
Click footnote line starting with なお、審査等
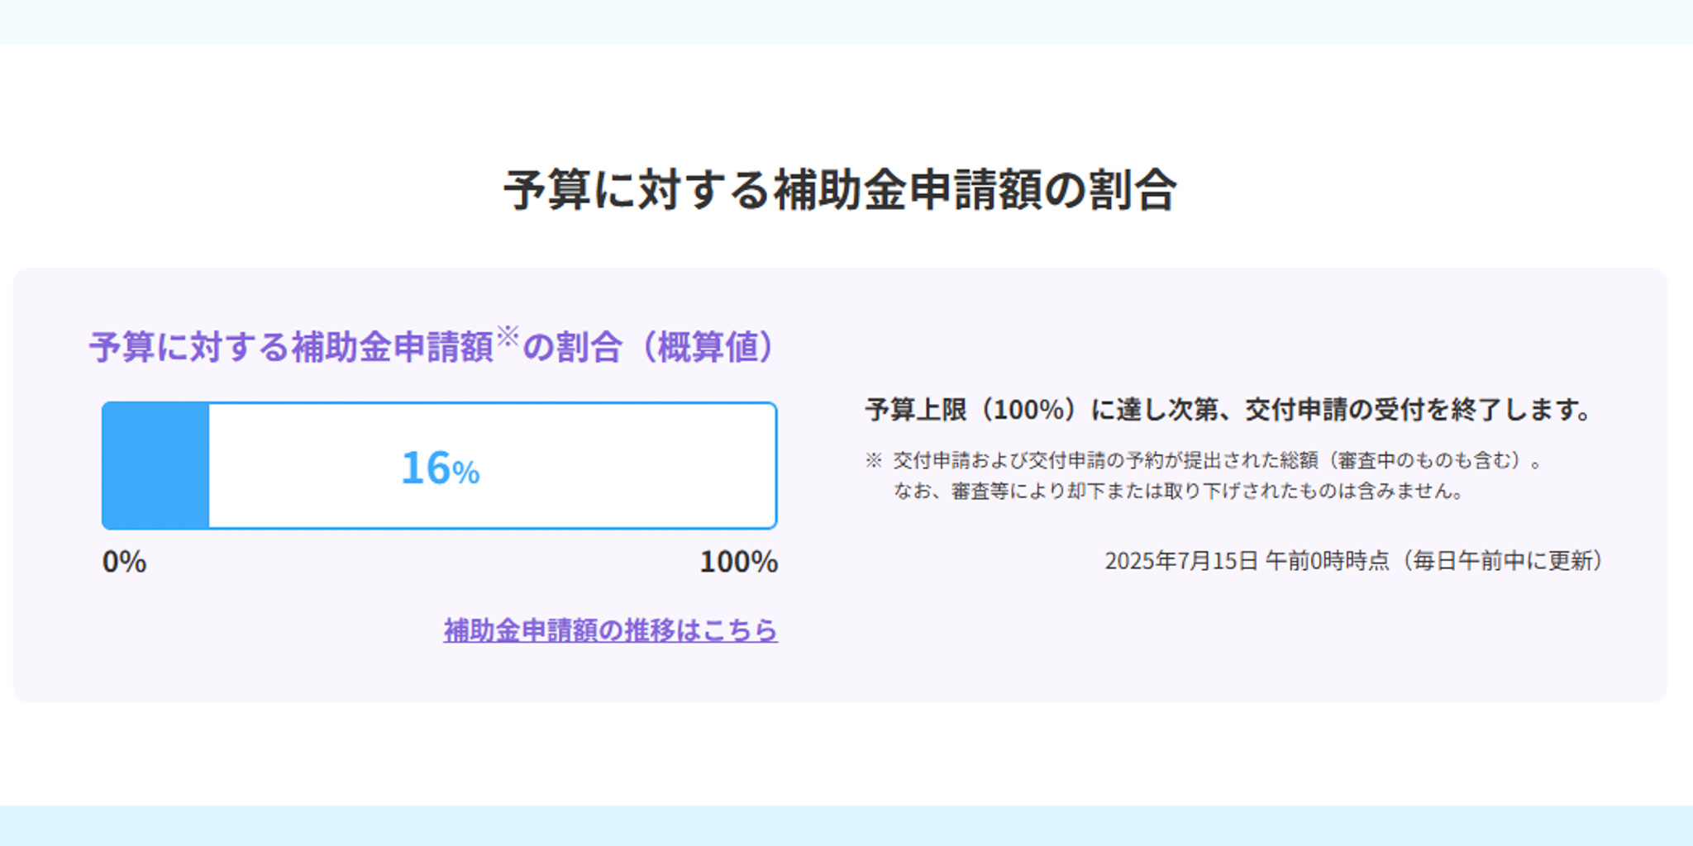click(1179, 491)
